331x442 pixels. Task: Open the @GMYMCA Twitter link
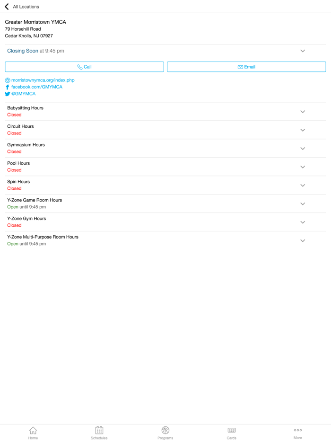[23, 94]
